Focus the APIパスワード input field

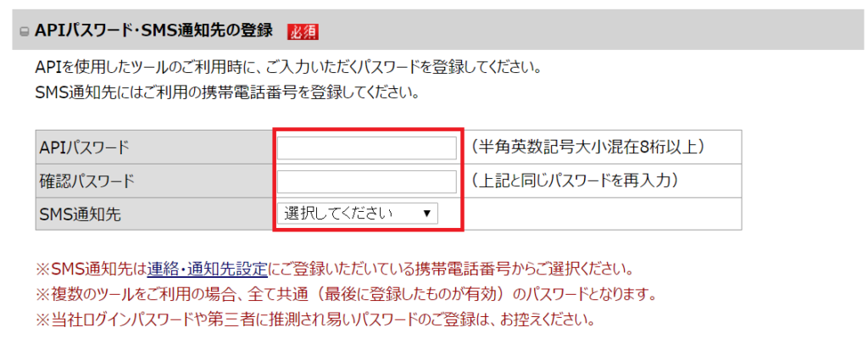click(366, 148)
